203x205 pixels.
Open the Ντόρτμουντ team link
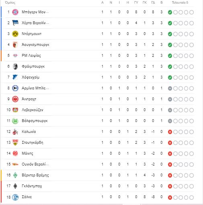point(32,34)
